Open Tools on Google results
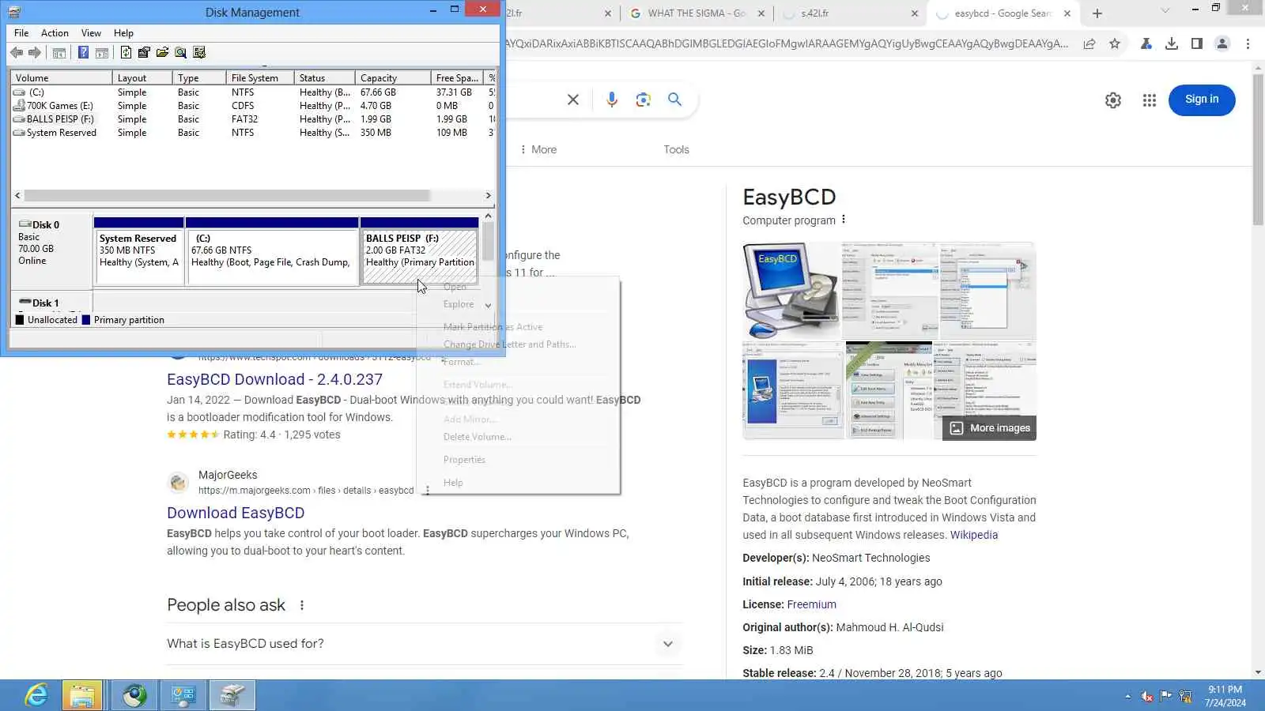Screen dimensions: 1265x711 pyautogui.click(x=676, y=149)
